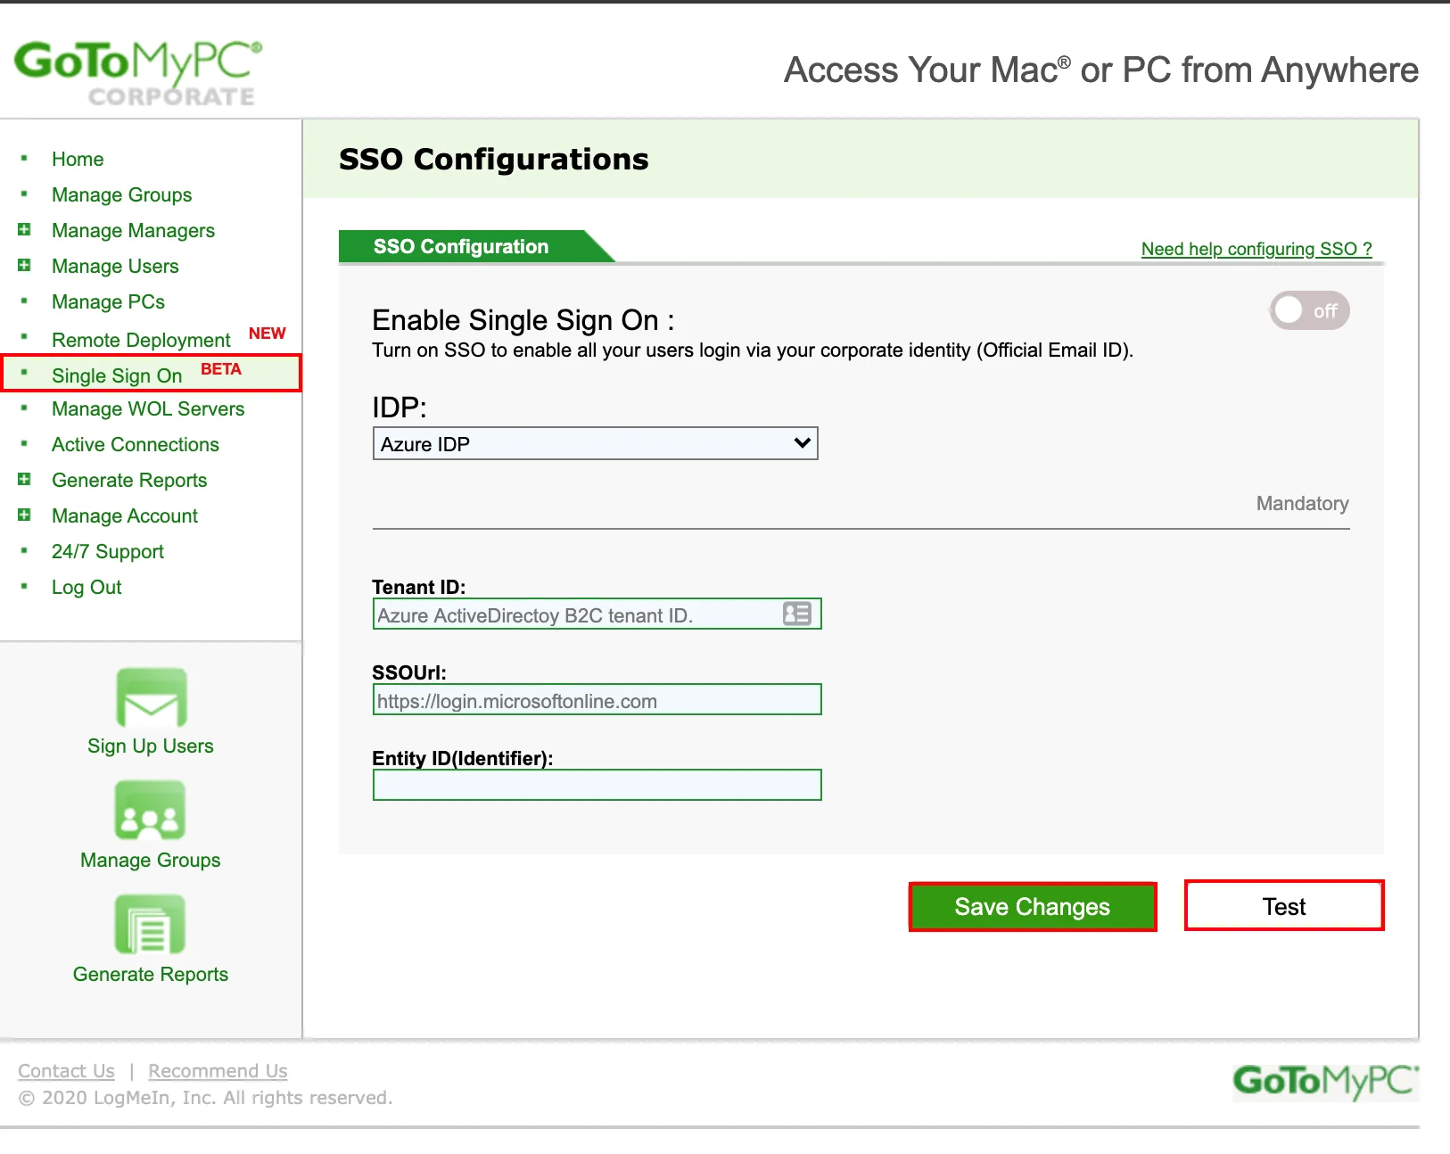Expand the Manage Account plus icon
Viewport: 1450px width, 1154px height.
coord(24,515)
